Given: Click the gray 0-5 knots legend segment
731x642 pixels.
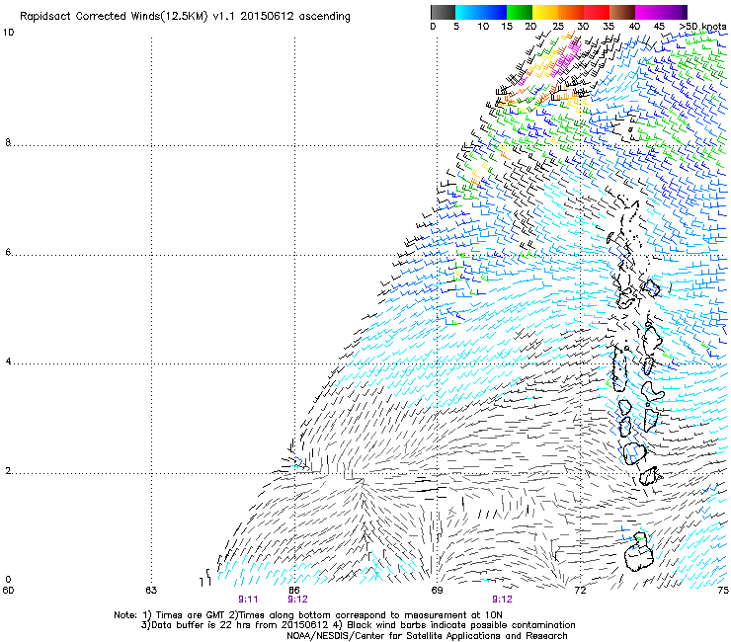Looking at the screenshot, I should pyautogui.click(x=443, y=12).
